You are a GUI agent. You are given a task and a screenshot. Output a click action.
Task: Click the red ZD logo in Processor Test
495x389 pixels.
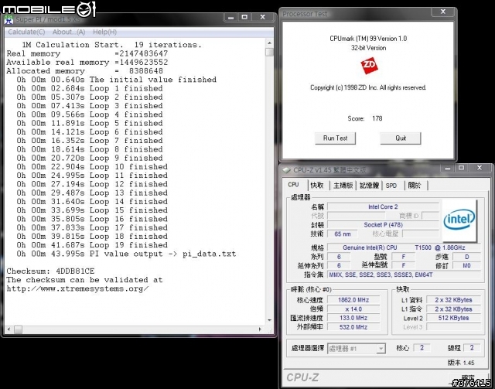pyautogui.click(x=369, y=66)
